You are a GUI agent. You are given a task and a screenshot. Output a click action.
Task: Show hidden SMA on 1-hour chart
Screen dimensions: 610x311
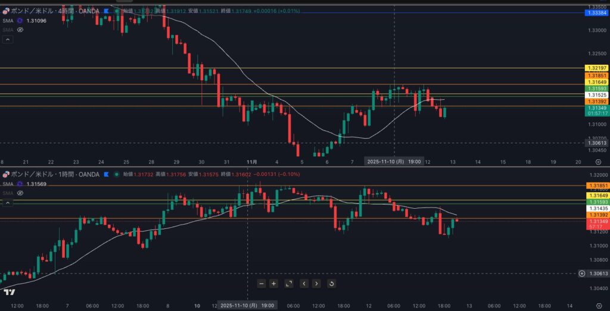(x=20, y=193)
